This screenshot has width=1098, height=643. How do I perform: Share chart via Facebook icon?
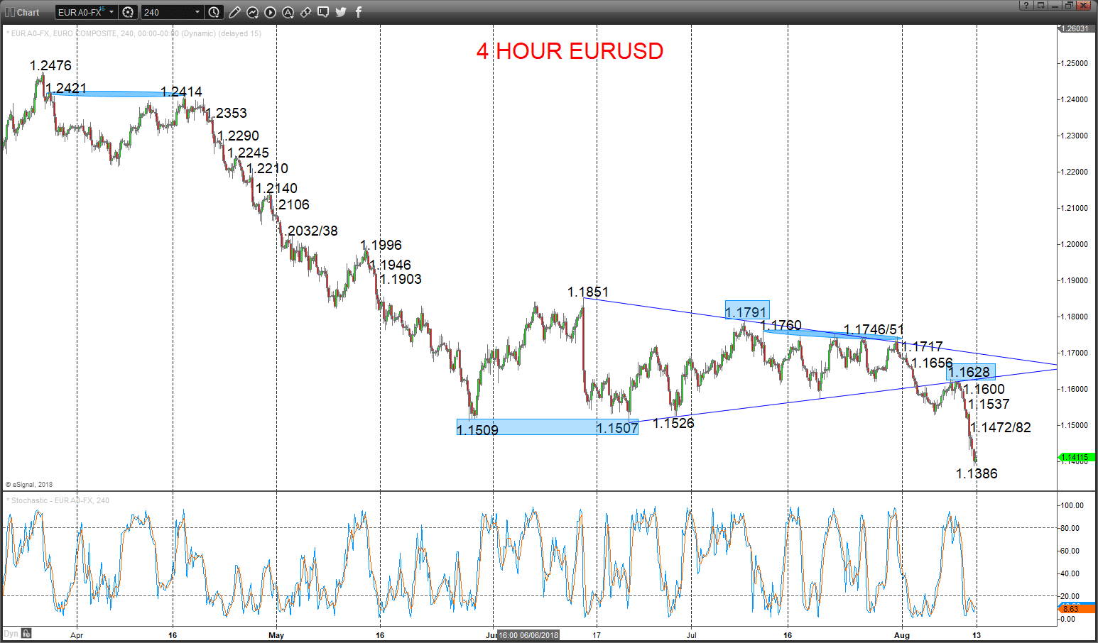[359, 12]
